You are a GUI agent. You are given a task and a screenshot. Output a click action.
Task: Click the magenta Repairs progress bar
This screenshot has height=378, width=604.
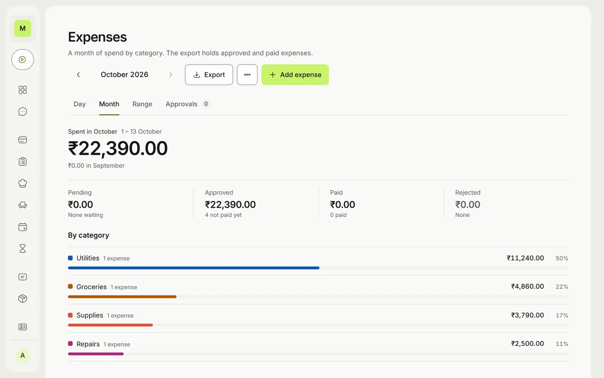(96, 354)
